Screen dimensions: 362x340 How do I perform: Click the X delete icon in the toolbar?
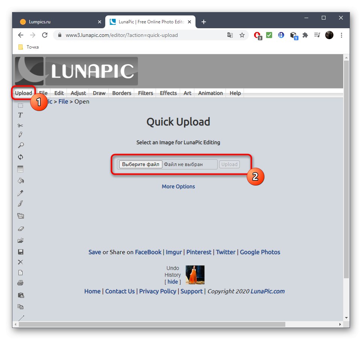tap(20, 262)
